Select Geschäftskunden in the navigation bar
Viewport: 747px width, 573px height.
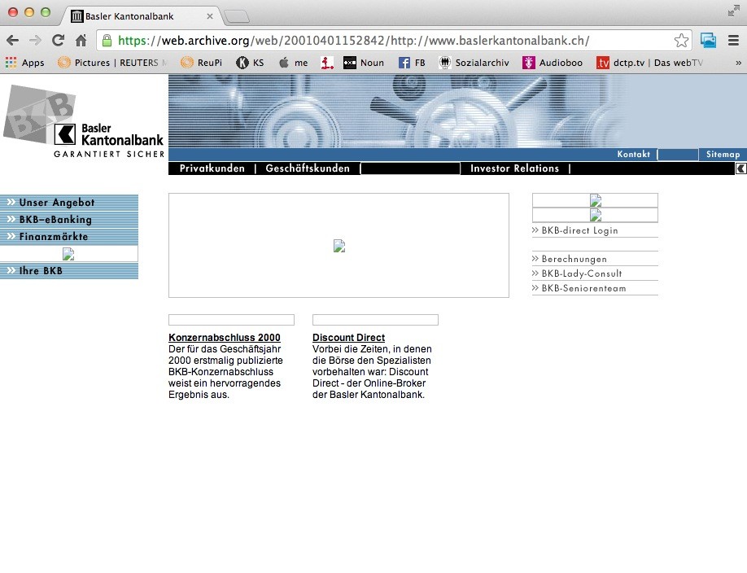[308, 168]
